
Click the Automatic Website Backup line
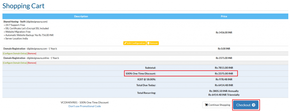point(29,35)
